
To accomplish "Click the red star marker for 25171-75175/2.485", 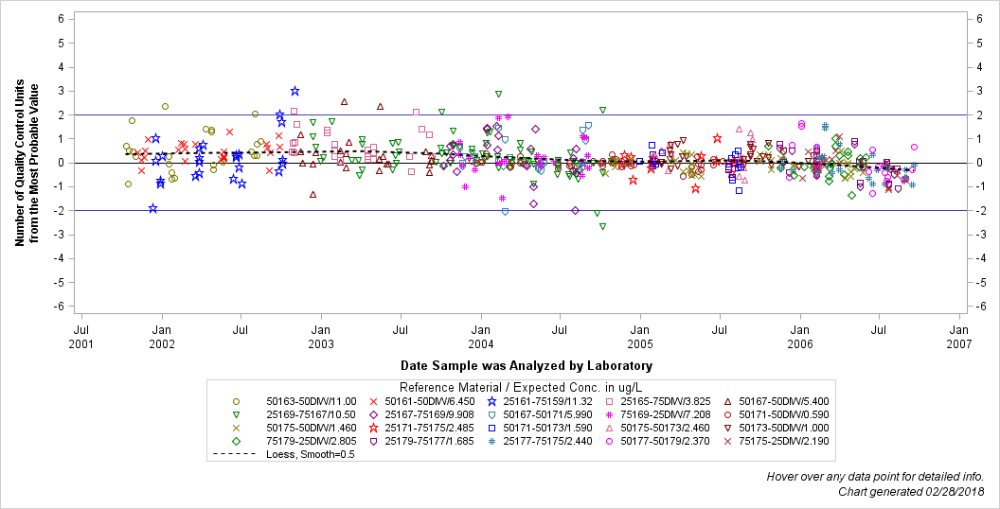I will point(374,428).
